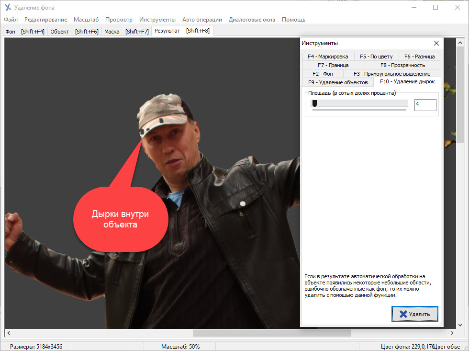Select the F9 - Удаление объектов tab

pyautogui.click(x=338, y=82)
